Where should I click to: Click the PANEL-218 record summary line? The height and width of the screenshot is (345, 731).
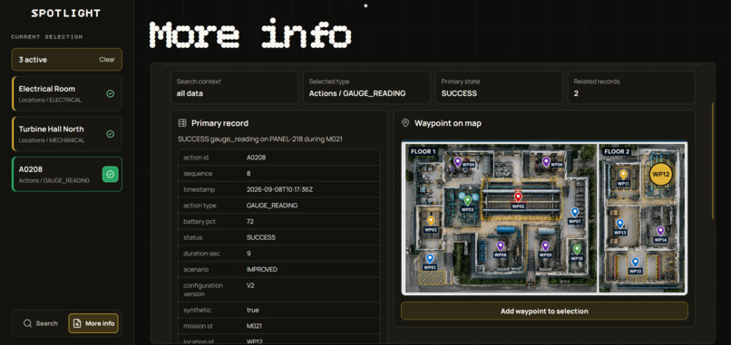pyautogui.click(x=260, y=139)
